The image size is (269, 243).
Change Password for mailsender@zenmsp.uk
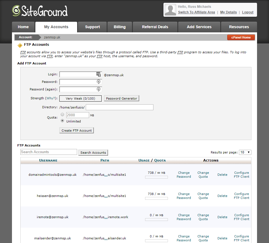coord(184,238)
